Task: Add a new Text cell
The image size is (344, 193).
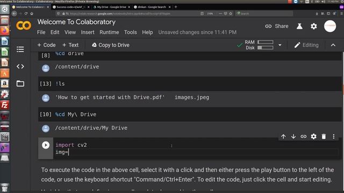Action: tap(70, 45)
